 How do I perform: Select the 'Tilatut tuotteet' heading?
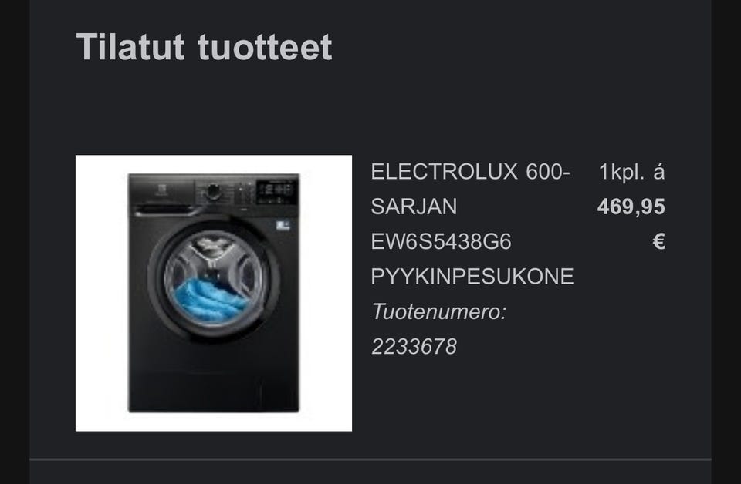204,47
